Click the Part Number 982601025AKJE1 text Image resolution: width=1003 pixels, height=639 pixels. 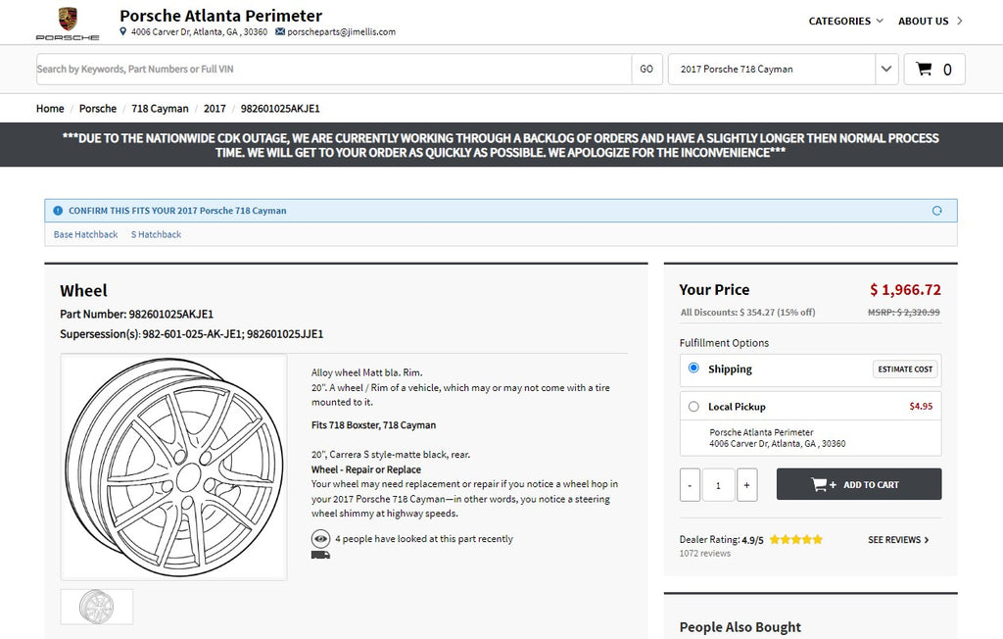click(136, 314)
